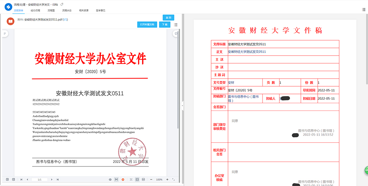Open the outline panel icon in viewer
The image size is (368, 186).
[5, 34]
